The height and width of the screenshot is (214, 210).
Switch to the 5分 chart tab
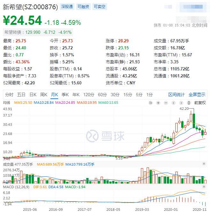pos(139,95)
